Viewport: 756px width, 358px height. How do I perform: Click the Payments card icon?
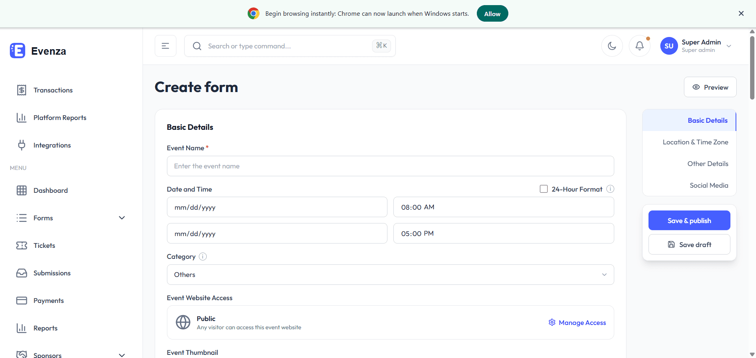pyautogui.click(x=22, y=301)
